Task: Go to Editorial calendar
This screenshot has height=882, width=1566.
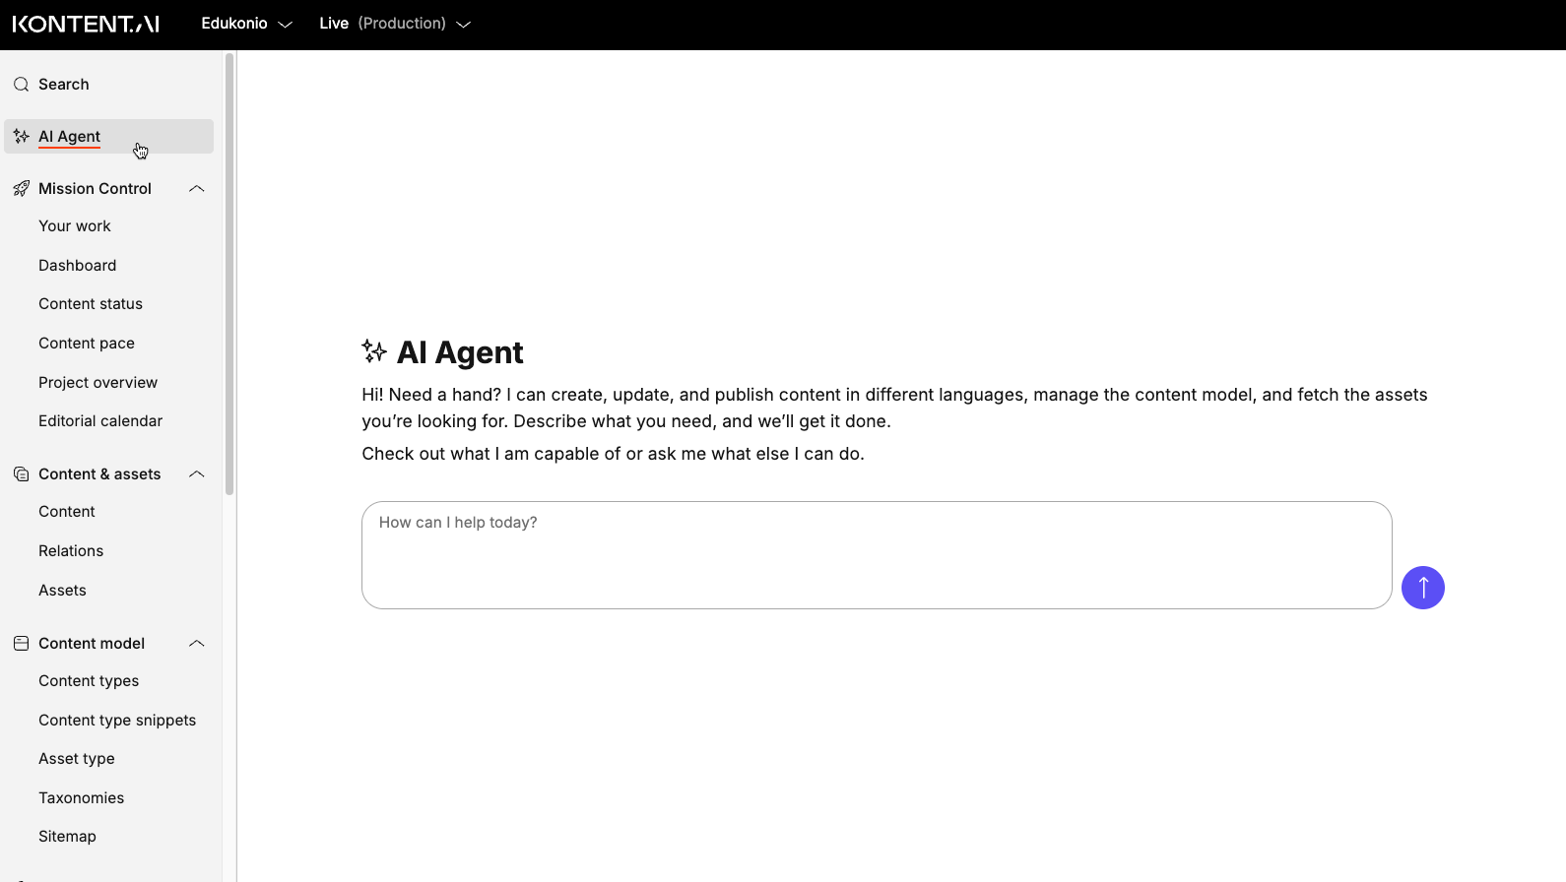Action: point(100,421)
